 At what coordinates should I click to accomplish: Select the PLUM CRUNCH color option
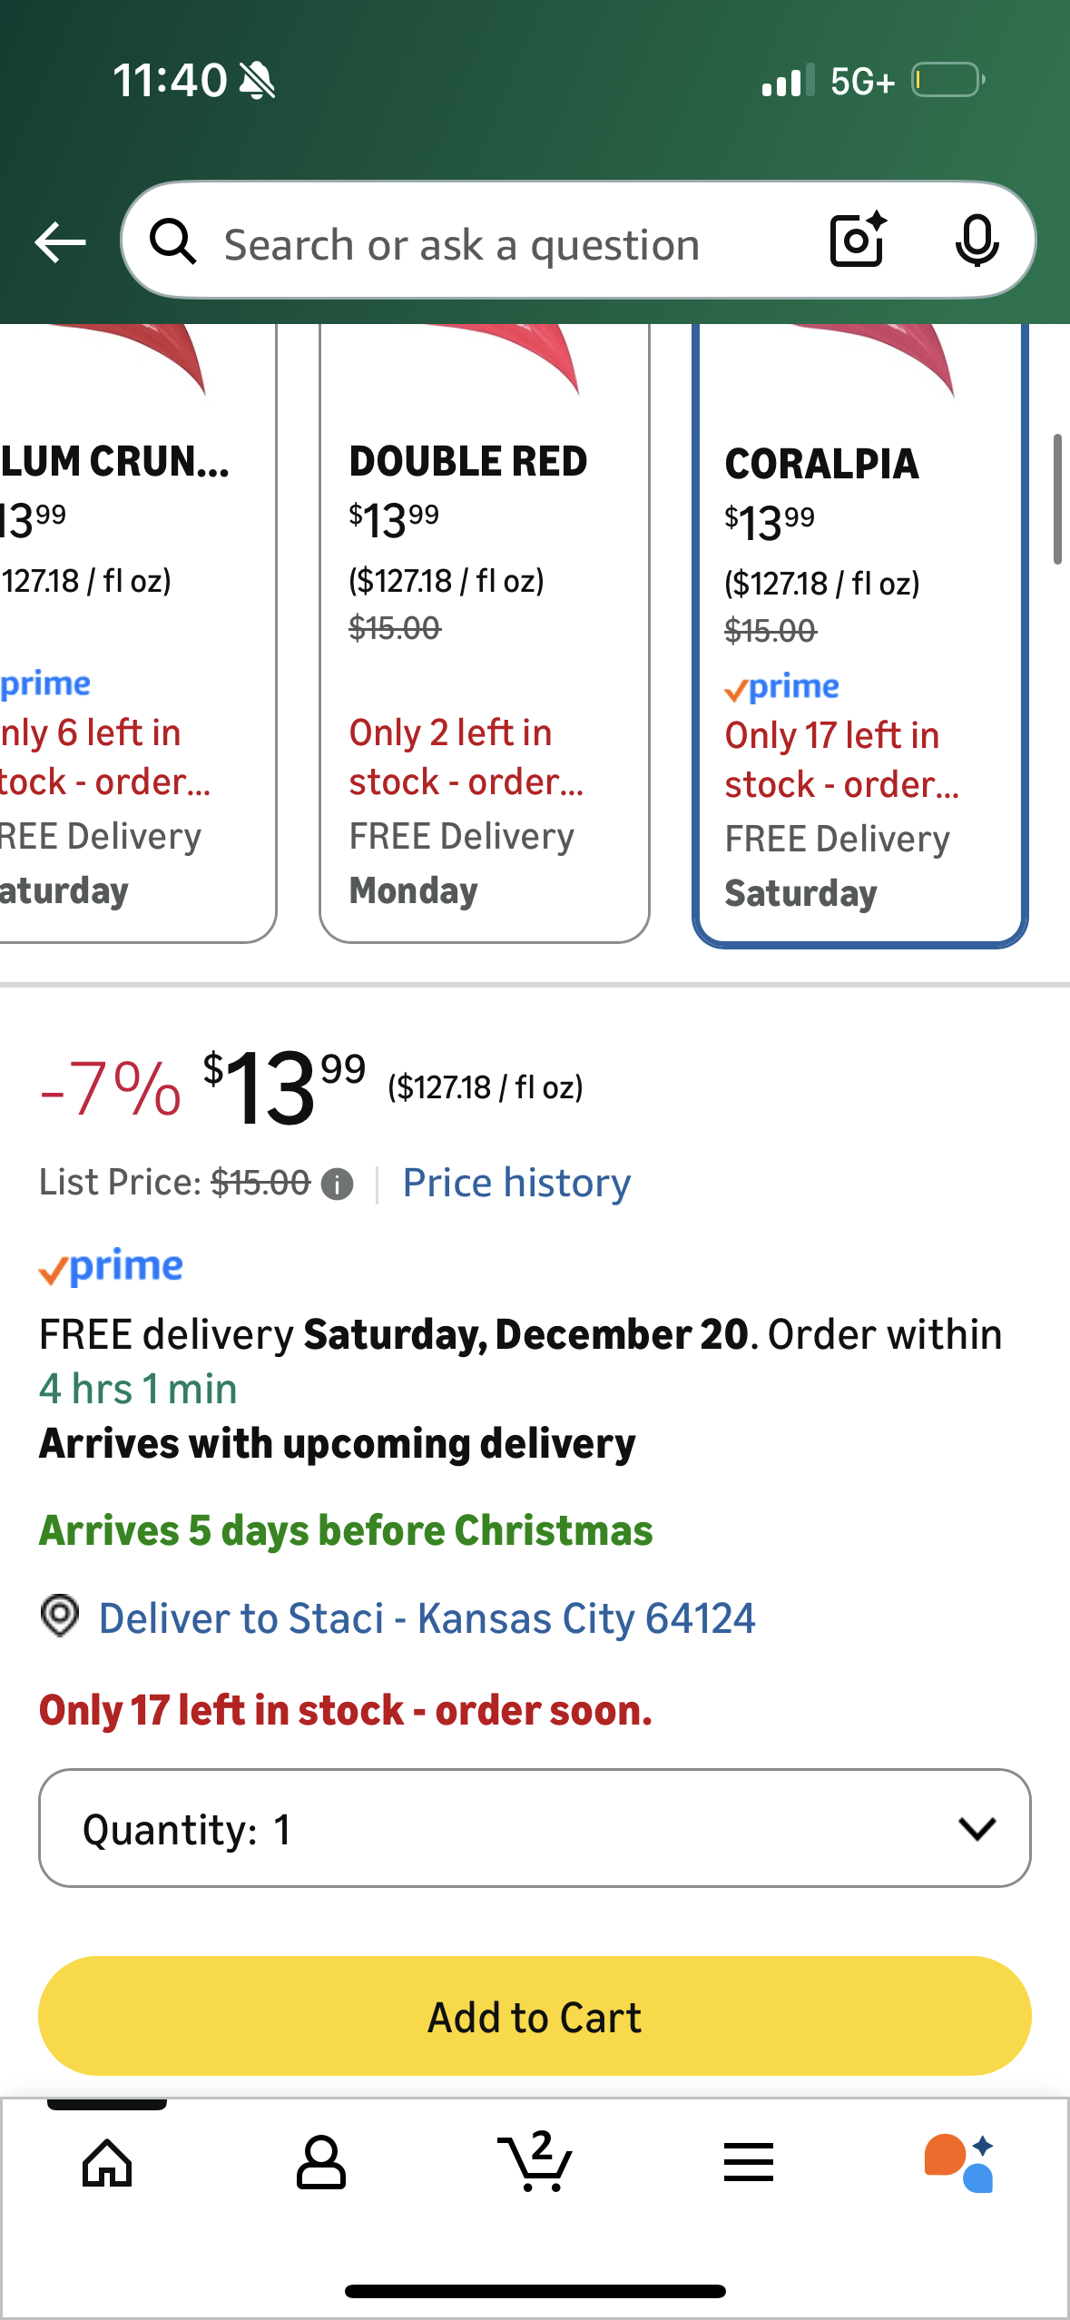pos(127,635)
